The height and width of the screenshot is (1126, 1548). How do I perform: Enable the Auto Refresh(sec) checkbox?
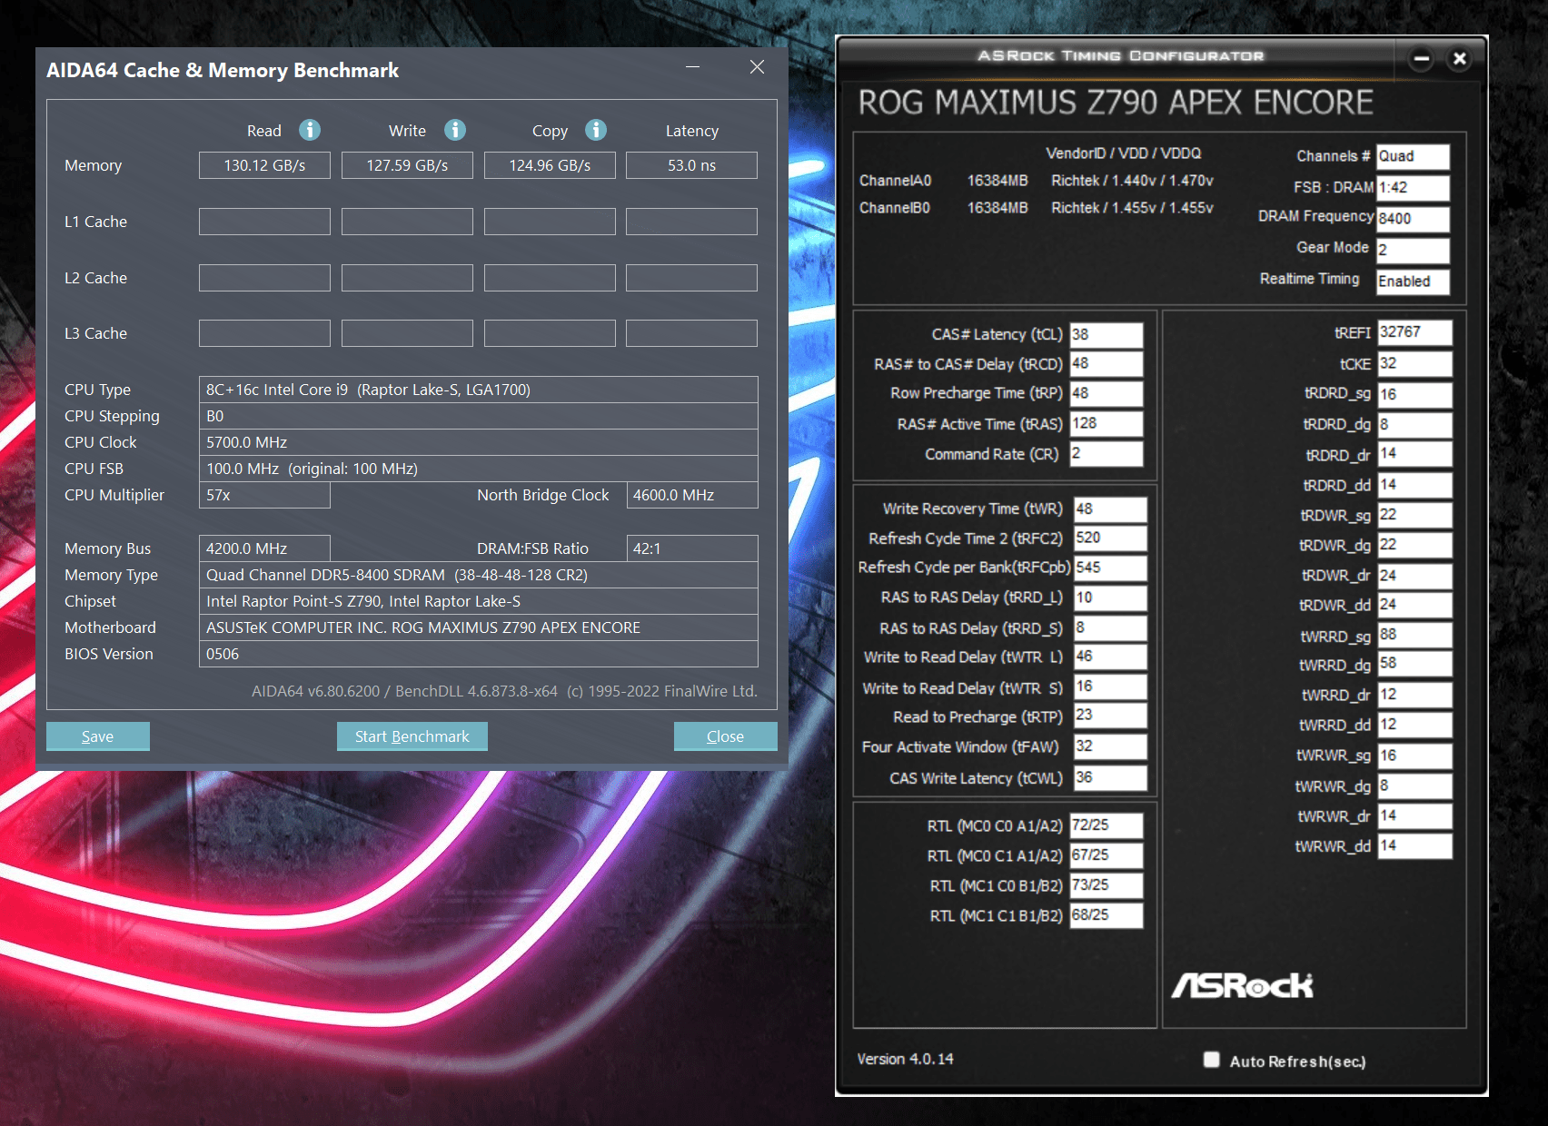coord(1211,1060)
